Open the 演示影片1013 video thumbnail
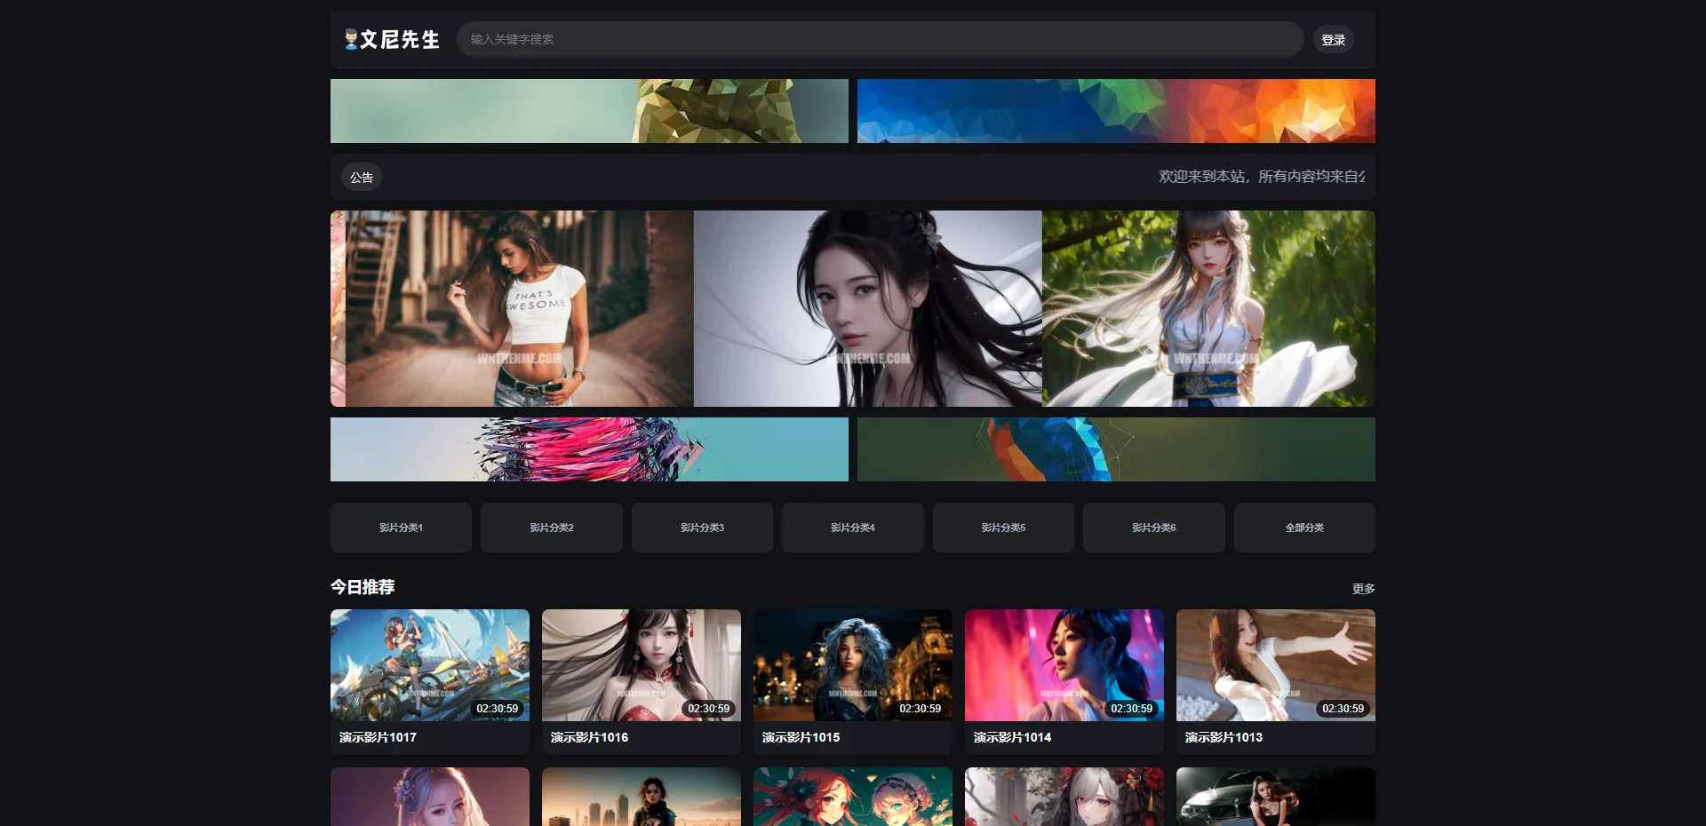This screenshot has width=1706, height=826. (x=1276, y=664)
